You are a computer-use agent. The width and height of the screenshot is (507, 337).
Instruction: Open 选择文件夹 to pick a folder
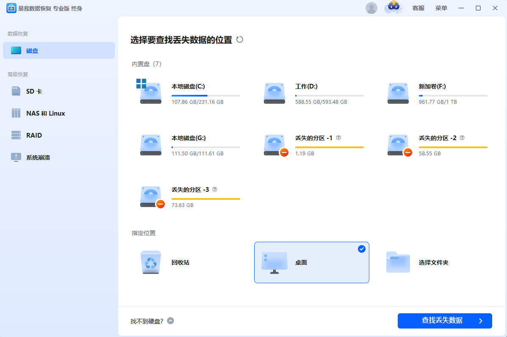tap(428, 262)
